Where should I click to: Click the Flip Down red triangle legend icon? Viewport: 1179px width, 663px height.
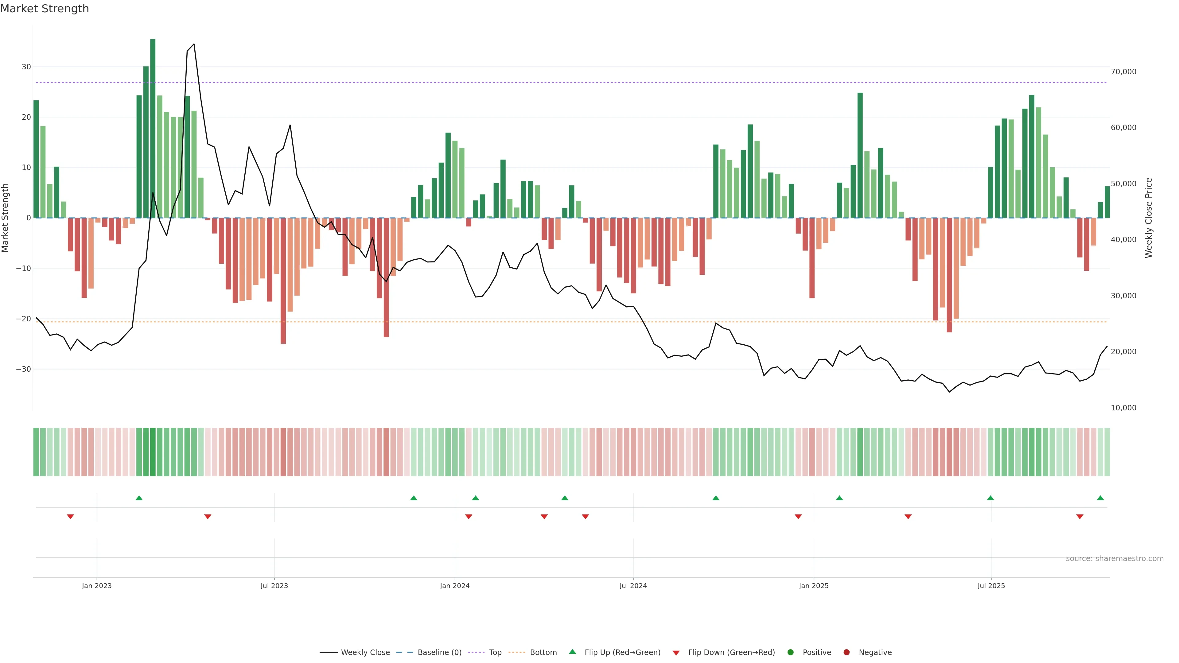click(x=676, y=653)
